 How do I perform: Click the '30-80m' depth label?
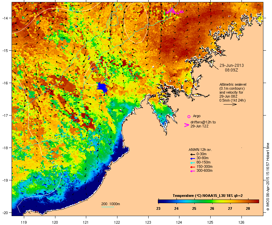[x=202, y=158]
